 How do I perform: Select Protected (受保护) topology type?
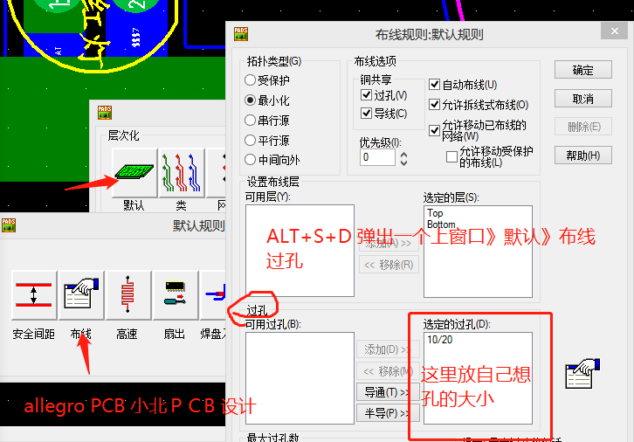251,80
